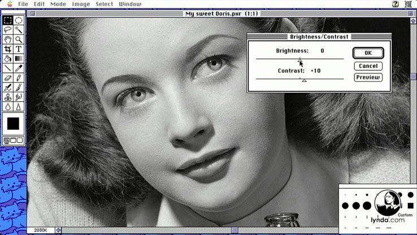Click the Contrast slider triangle handle
The image size is (417, 235).
[x=304, y=81]
